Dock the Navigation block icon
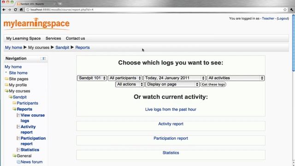 point(43,59)
